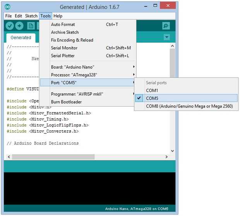
Task: Click the editor scroll down arrow
Action: 172,151
